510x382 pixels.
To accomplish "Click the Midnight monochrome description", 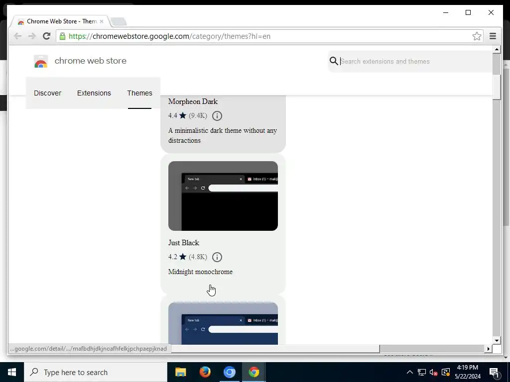I will [200, 272].
